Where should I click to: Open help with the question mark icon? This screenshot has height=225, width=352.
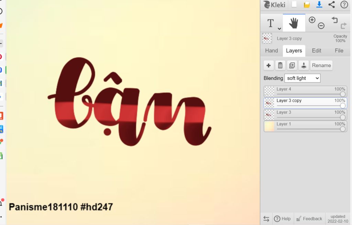click(x=344, y=4)
